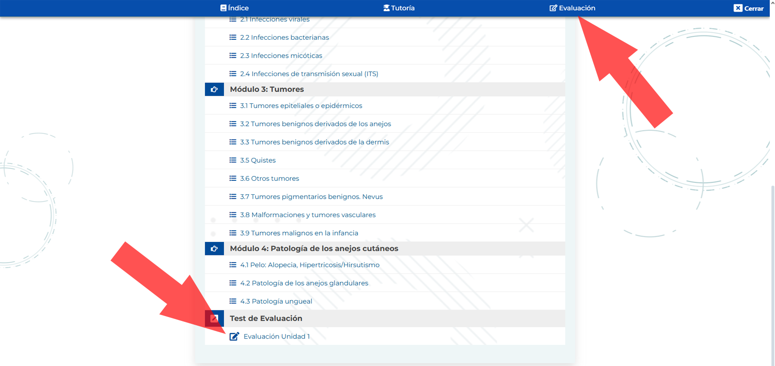775x366 pixels.
Task: Click the hand icon beside Módulo 4 header
Action: click(x=214, y=249)
